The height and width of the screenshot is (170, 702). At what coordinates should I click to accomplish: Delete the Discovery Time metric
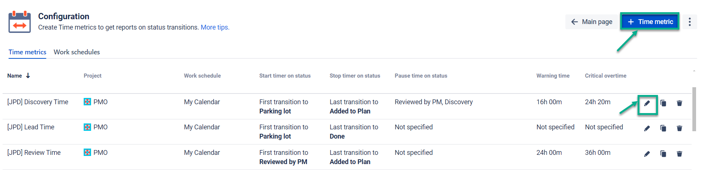(x=679, y=103)
